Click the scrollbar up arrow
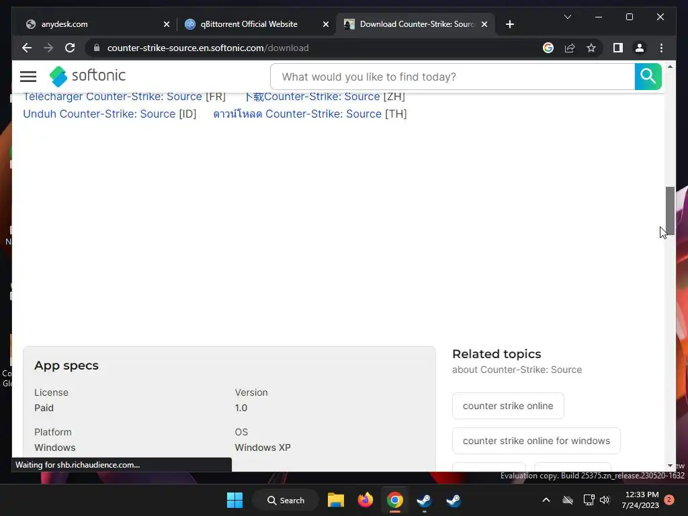 tap(670, 67)
